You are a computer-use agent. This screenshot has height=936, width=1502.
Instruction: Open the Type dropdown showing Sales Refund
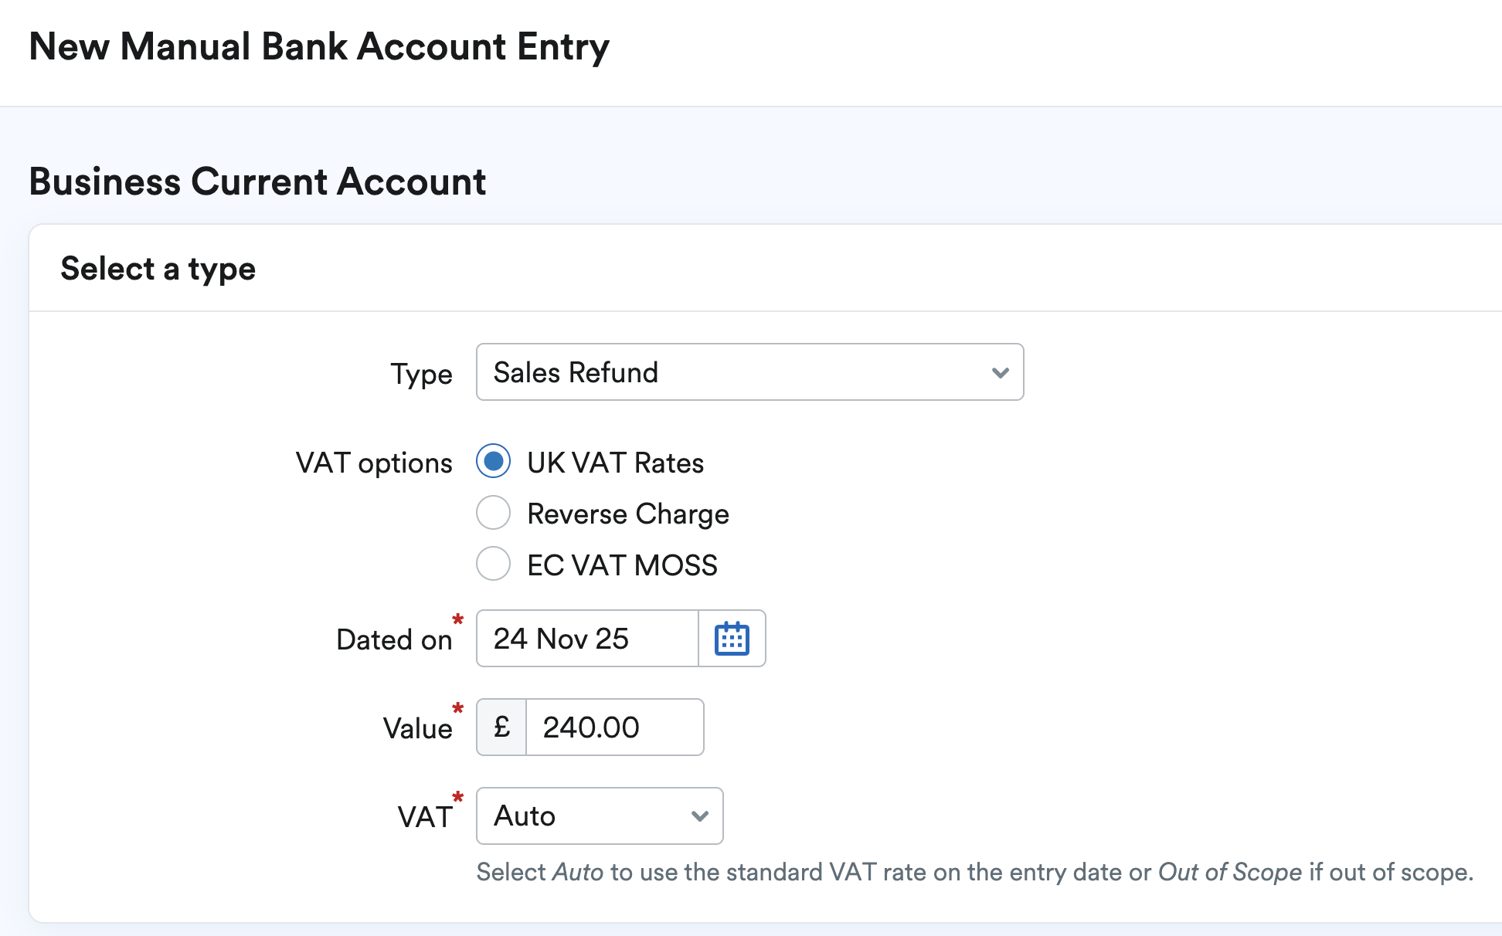[x=749, y=372]
